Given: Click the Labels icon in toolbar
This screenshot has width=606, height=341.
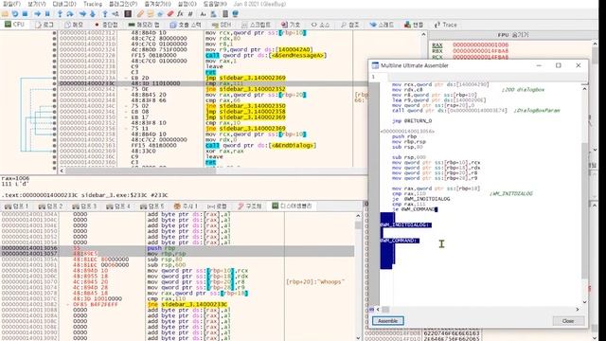Looking at the screenshot, I should pos(160,14).
